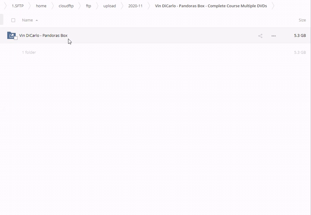Image resolution: width=311 pixels, height=215 pixels.
Task: Navigate to the home breadcrumb
Action: [41, 6]
